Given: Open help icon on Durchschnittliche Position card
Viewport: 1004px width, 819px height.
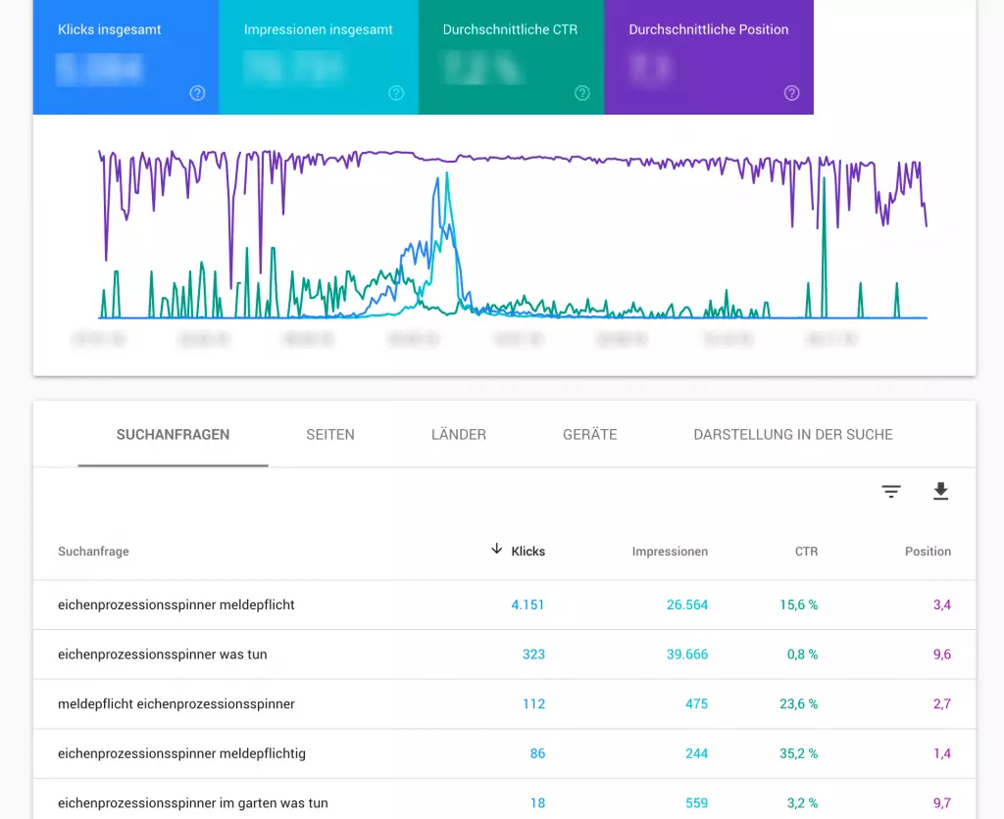Looking at the screenshot, I should [x=792, y=93].
